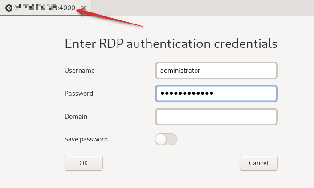The height and width of the screenshot is (188, 314).
Task: Click the Save password label
Action: pyautogui.click(x=86, y=139)
